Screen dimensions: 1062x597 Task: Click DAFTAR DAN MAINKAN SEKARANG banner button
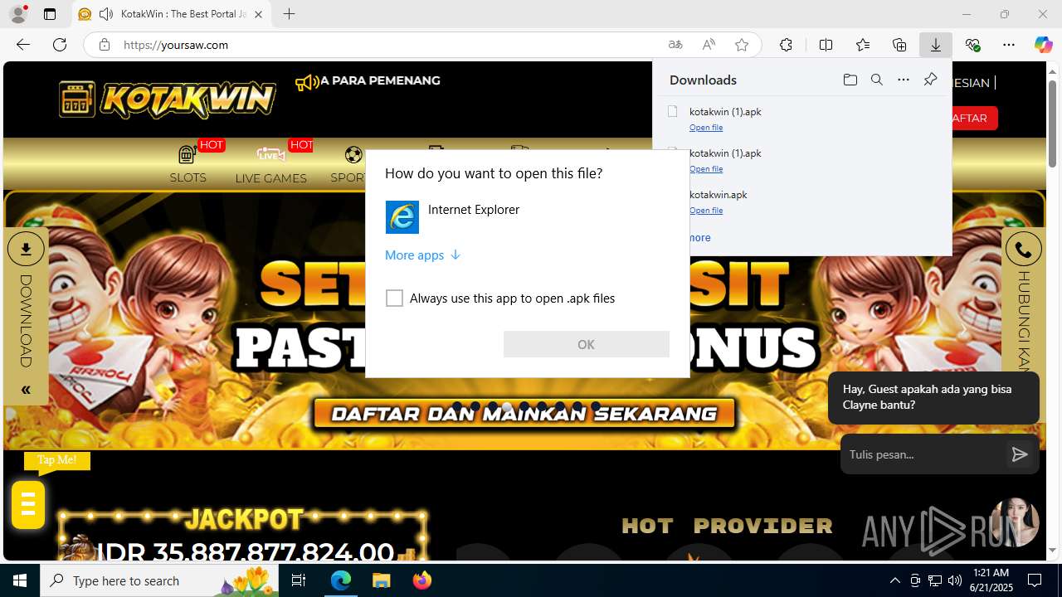point(524,414)
